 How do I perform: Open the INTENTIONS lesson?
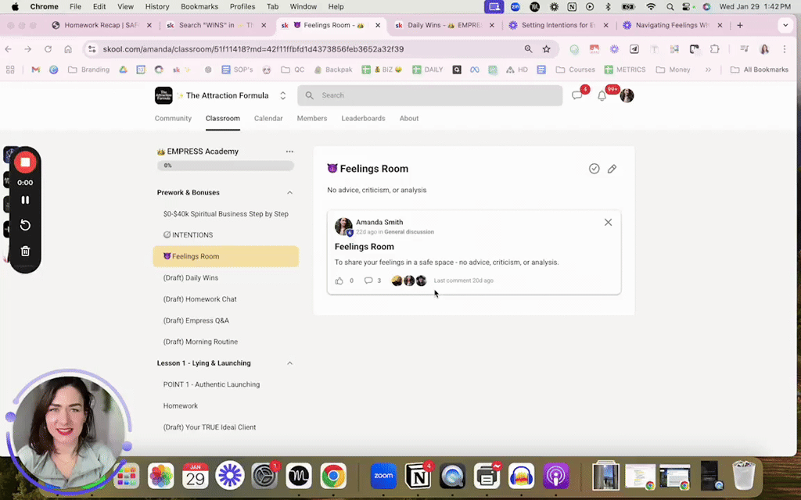tap(226, 235)
